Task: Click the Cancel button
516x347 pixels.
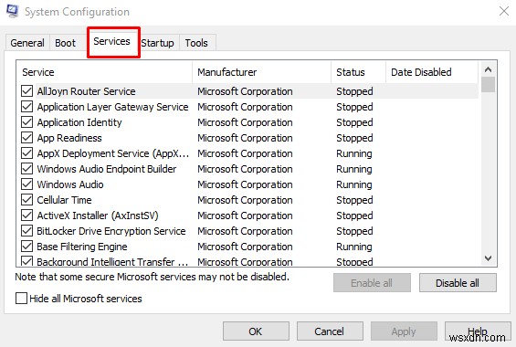Action: coord(330,331)
